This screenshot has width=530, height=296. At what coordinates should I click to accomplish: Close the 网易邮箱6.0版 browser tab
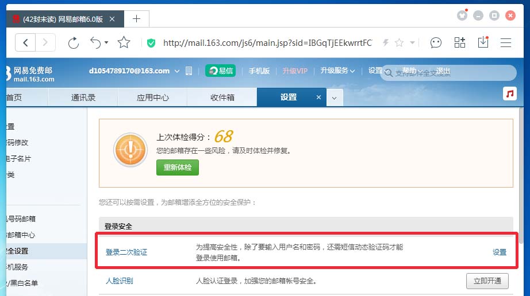click(112, 19)
